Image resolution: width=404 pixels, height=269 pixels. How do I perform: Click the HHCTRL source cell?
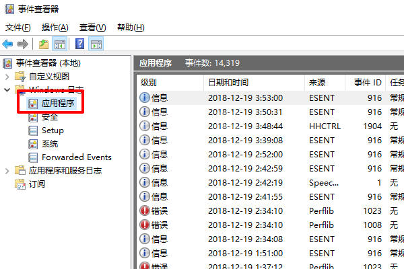coord(325,126)
